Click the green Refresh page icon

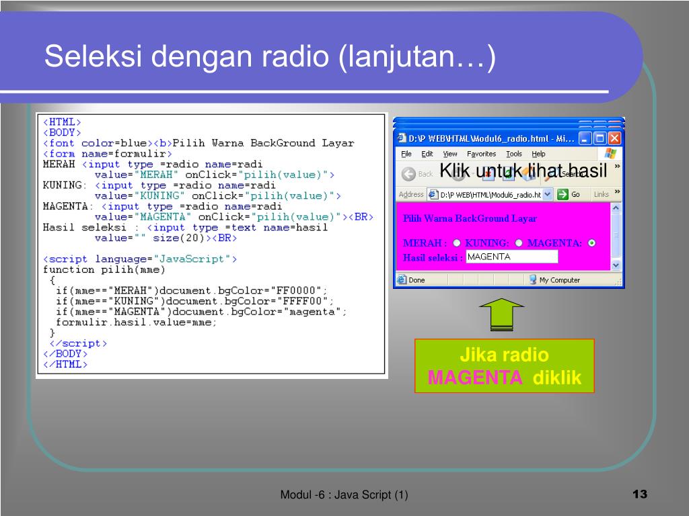pyautogui.click(x=509, y=174)
